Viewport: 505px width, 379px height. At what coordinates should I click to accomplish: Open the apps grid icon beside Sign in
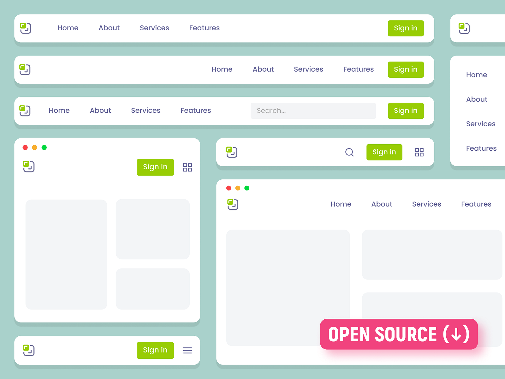(x=419, y=152)
